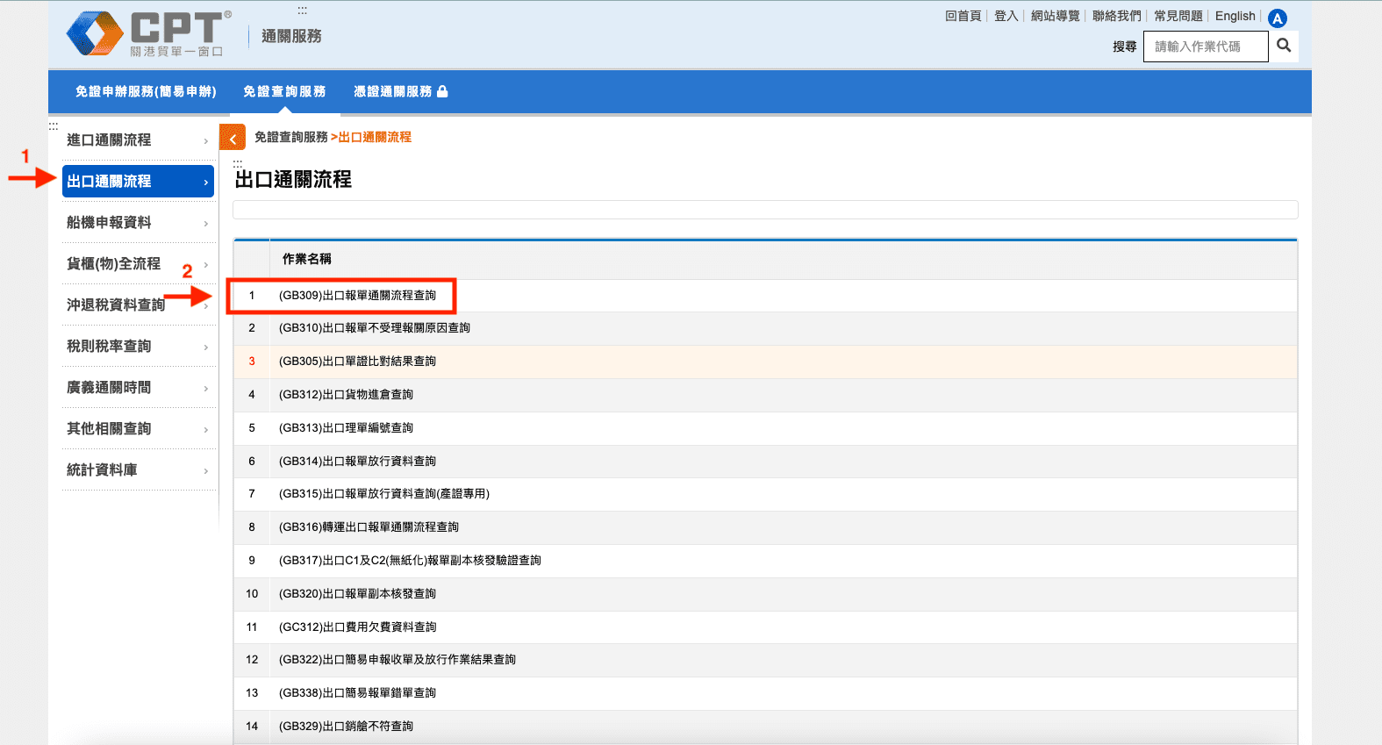This screenshot has width=1382, height=745.
Task: Open the 登入 link
Action: click(x=1006, y=16)
